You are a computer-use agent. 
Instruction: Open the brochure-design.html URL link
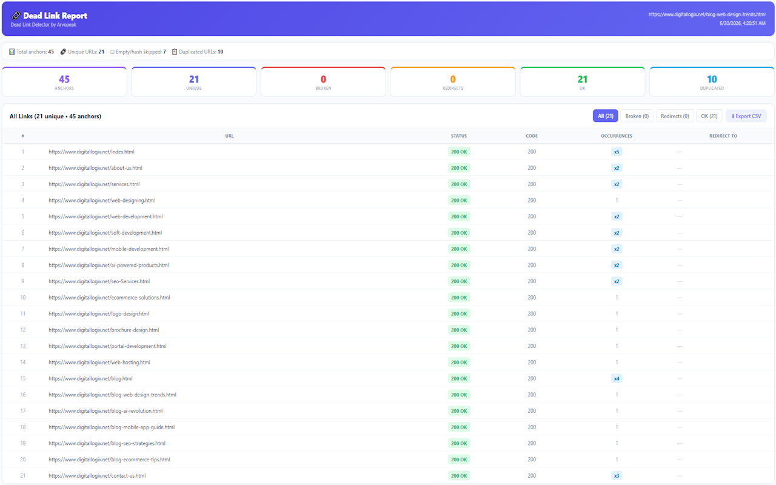[104, 330]
